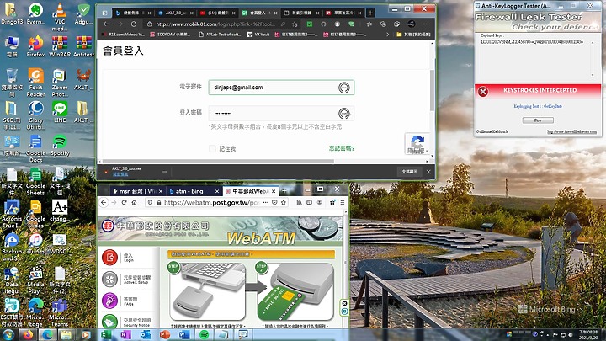Open the Firefox hamburger menu
The width and height of the screenshot is (606, 341).
point(342,202)
